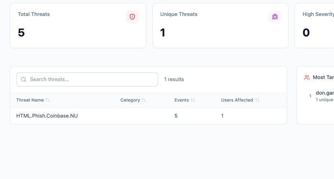
Task: Click the magnifier icon in the search box
Action: (x=23, y=79)
